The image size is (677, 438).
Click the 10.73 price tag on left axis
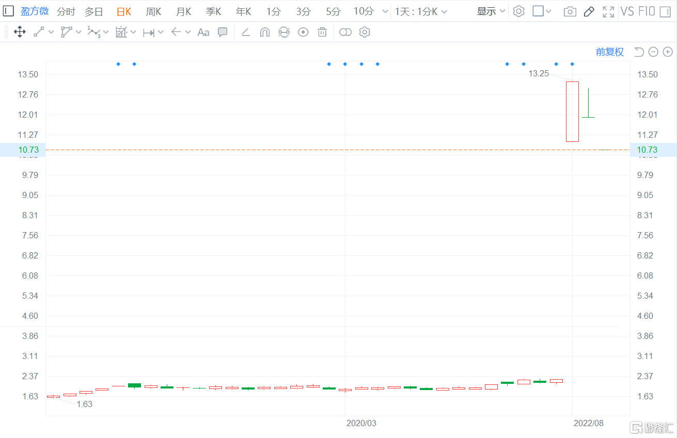coord(23,150)
